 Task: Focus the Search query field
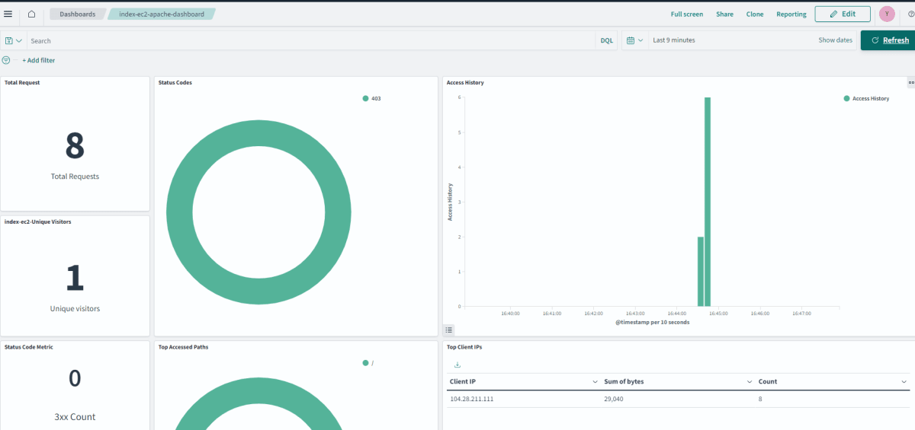coord(311,40)
